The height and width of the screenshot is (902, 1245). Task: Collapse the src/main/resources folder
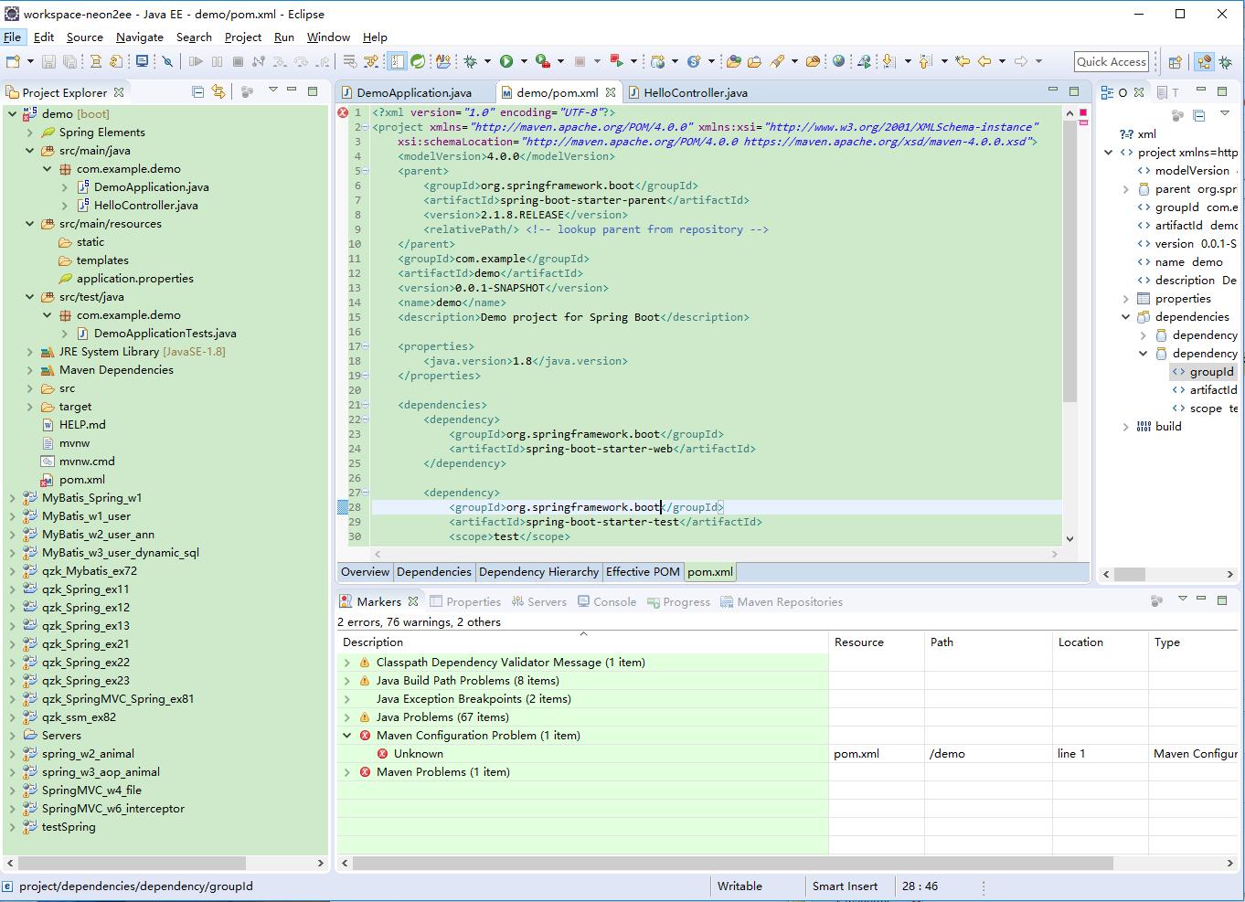click(29, 224)
